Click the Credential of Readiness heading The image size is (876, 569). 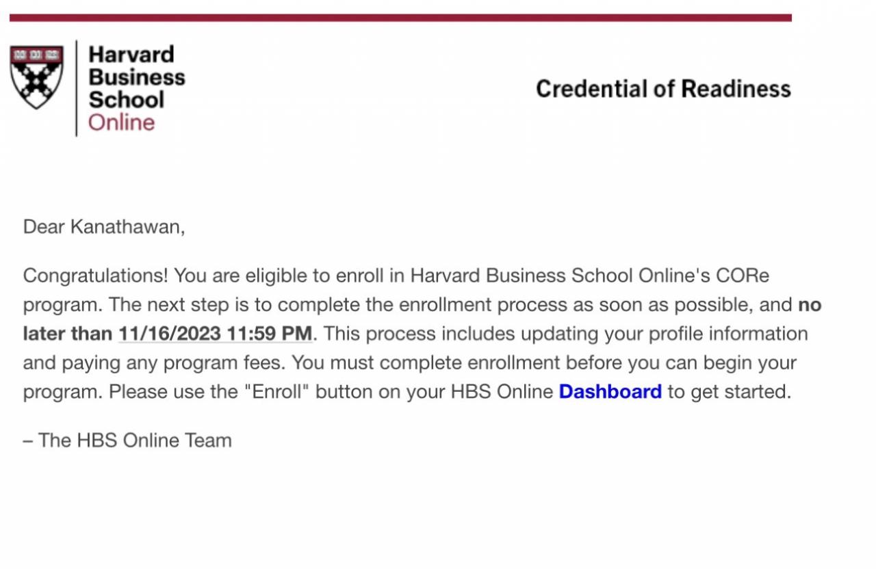click(x=662, y=89)
